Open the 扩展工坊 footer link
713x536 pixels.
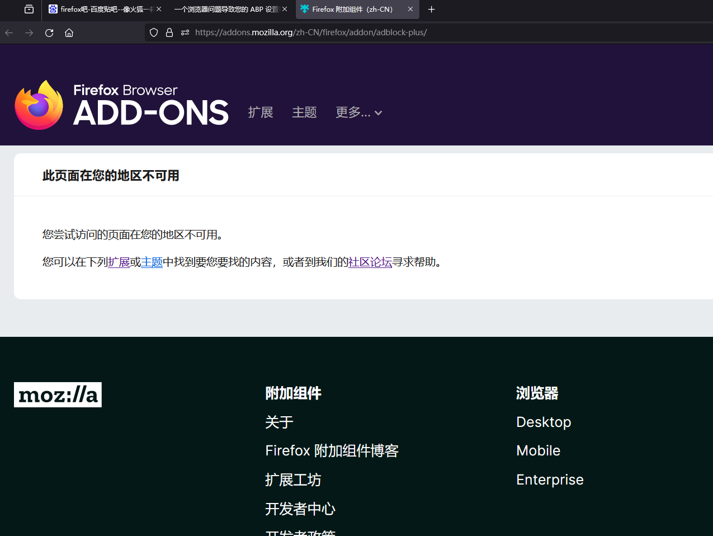pos(293,480)
